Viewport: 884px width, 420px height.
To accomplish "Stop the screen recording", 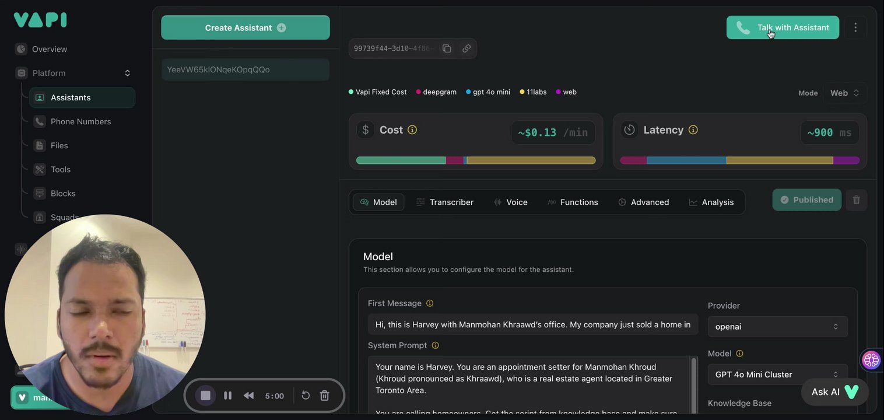I will 205,395.
